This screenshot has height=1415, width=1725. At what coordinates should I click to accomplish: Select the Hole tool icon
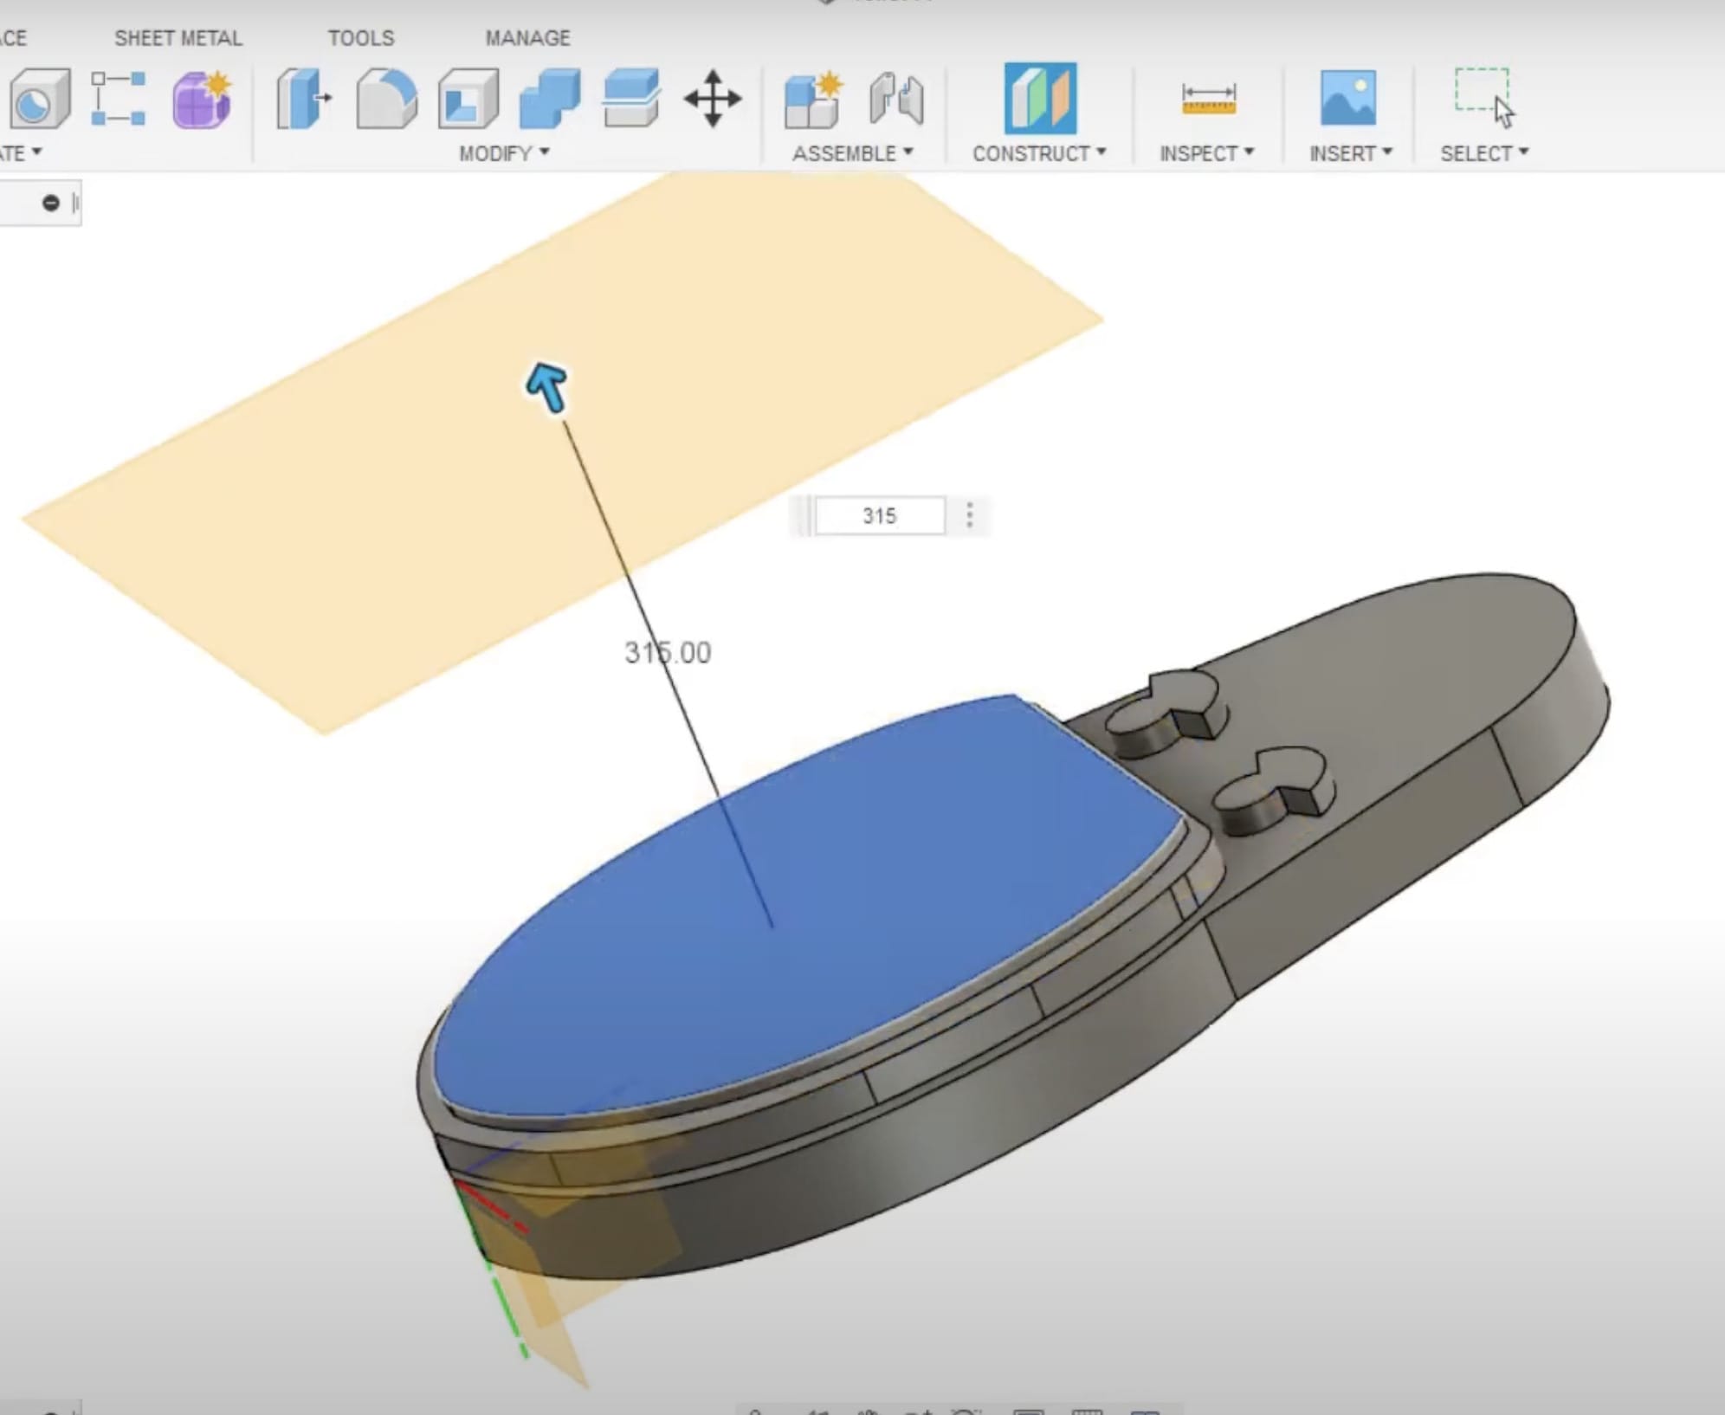click(x=40, y=99)
